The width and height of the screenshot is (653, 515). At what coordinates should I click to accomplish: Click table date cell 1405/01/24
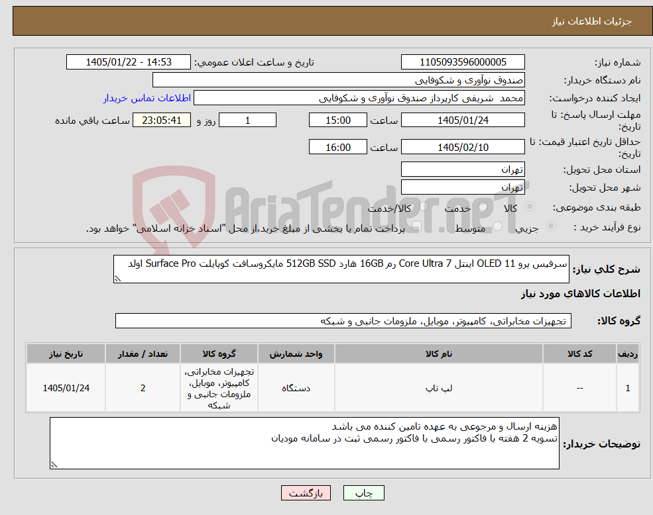[x=66, y=388]
